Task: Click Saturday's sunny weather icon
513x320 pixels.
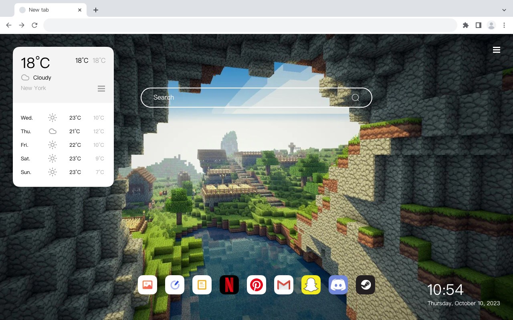Action: point(53,158)
